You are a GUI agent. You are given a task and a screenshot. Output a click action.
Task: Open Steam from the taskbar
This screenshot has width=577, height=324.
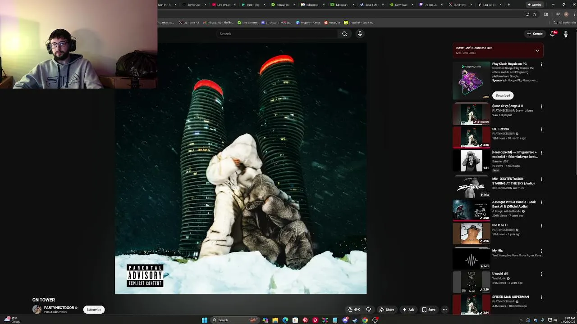(355, 320)
